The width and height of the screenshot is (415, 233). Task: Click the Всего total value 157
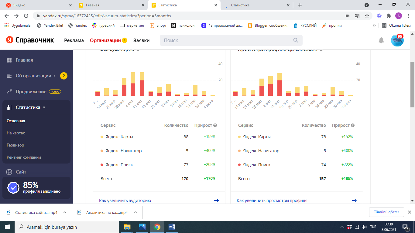pyautogui.click(x=322, y=179)
